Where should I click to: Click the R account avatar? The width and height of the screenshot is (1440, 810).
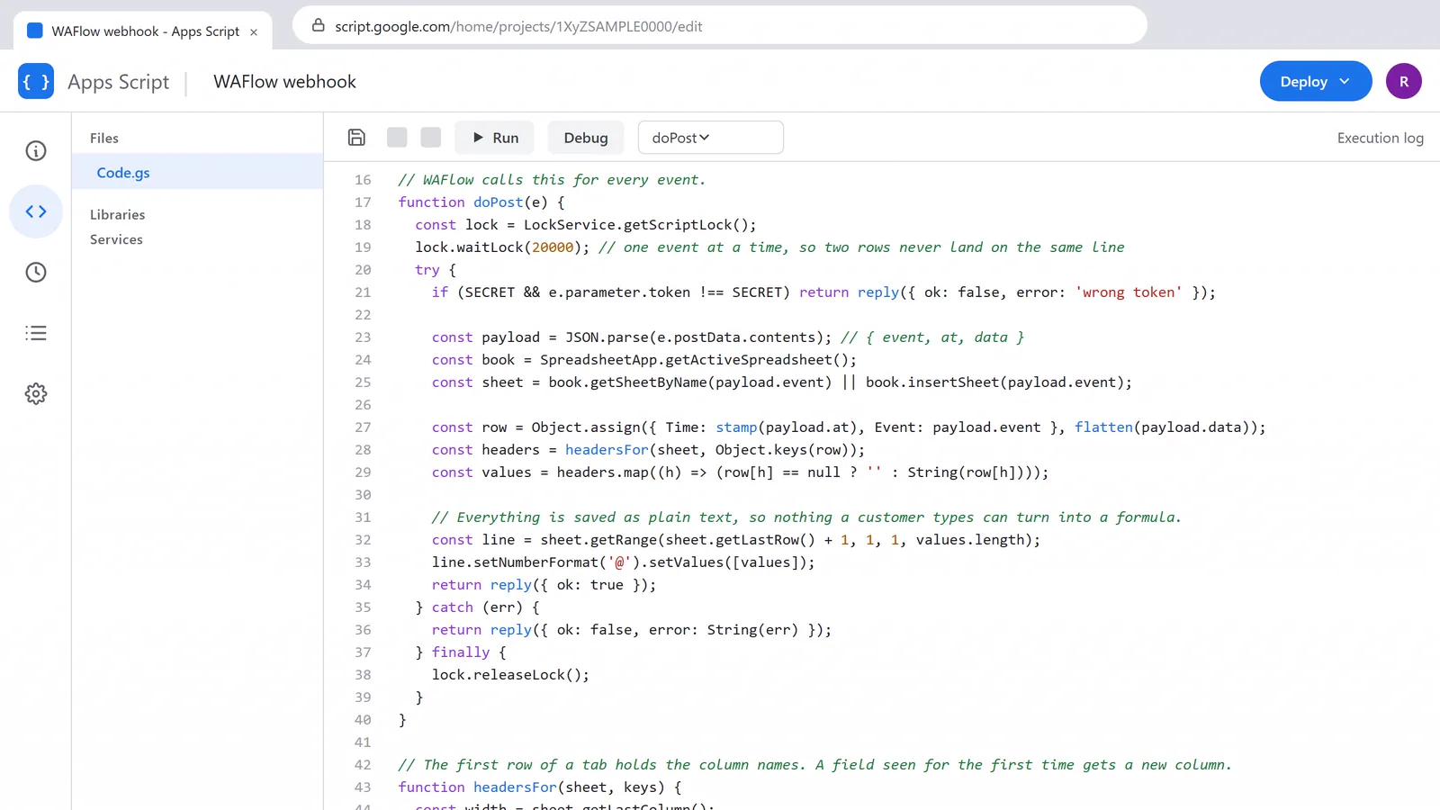(1404, 81)
